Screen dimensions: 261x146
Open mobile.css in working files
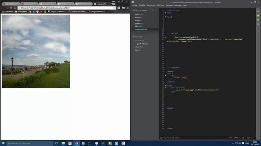point(139,23)
